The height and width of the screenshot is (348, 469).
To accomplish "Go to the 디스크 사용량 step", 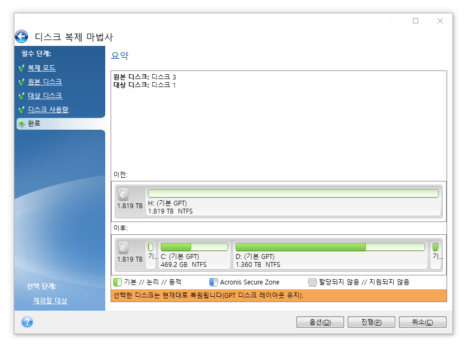I will [x=48, y=109].
